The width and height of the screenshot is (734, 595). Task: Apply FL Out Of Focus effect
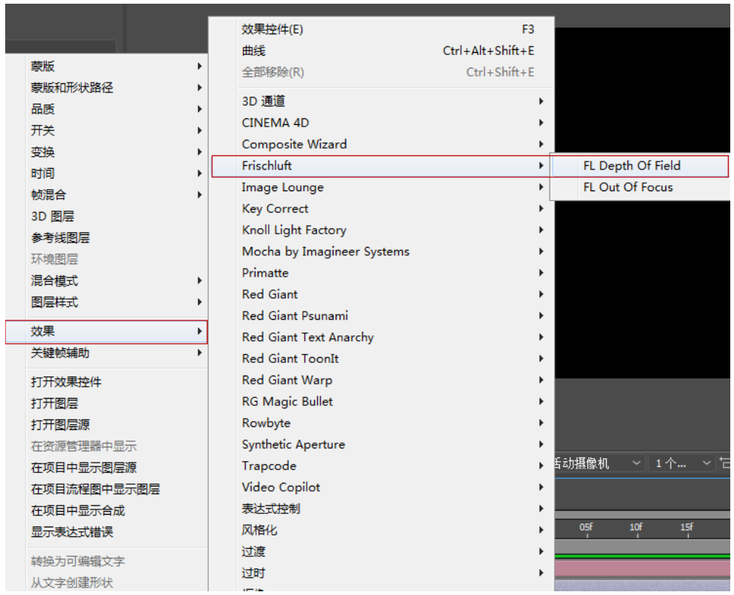click(x=640, y=187)
